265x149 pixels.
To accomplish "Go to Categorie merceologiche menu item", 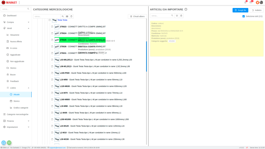I will click(17, 114).
